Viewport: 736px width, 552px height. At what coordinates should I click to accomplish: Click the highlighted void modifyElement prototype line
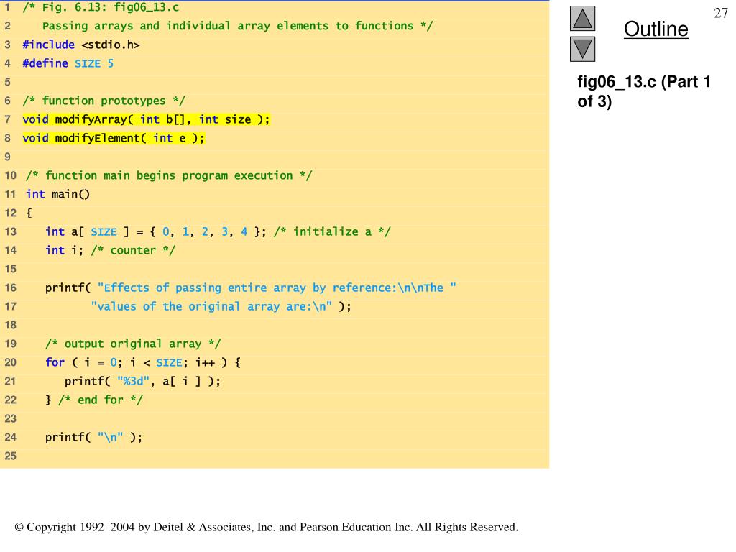[114, 138]
